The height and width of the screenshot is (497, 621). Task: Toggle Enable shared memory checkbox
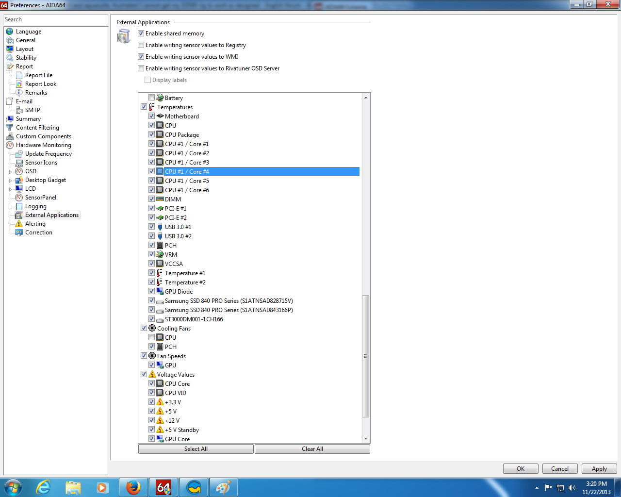[x=141, y=33]
